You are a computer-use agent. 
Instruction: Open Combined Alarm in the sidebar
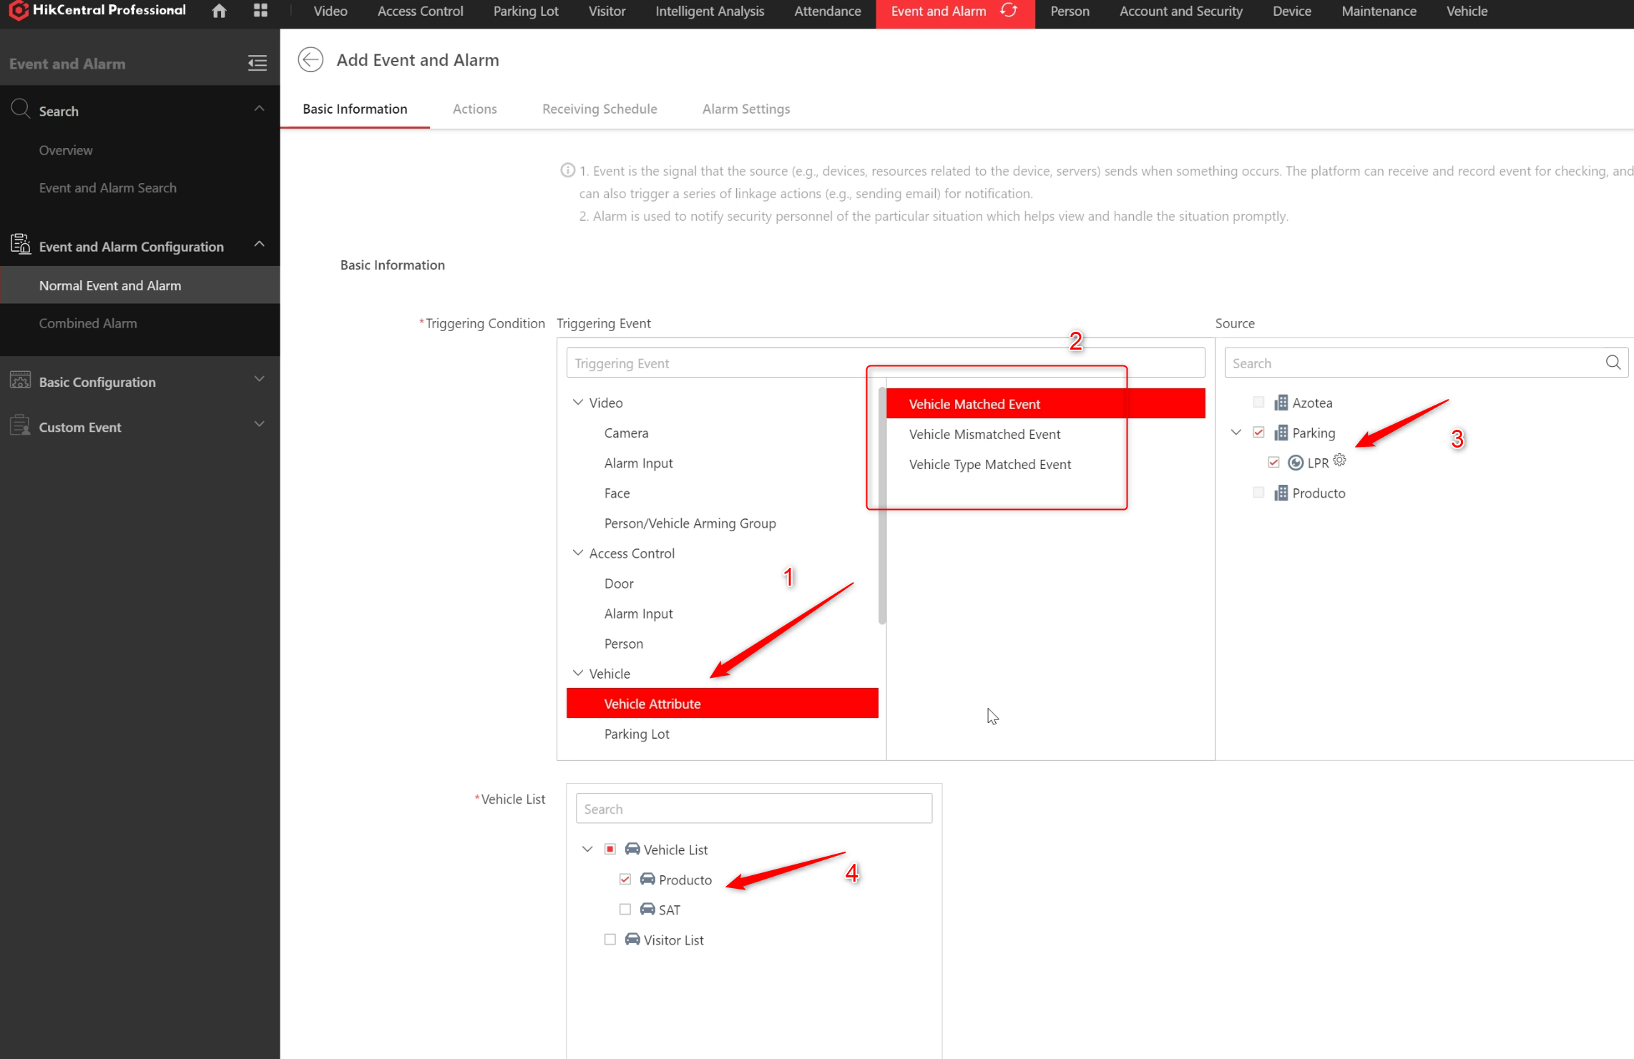pyautogui.click(x=88, y=323)
